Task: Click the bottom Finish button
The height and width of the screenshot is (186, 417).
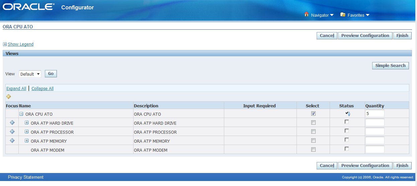Action: 402,166
